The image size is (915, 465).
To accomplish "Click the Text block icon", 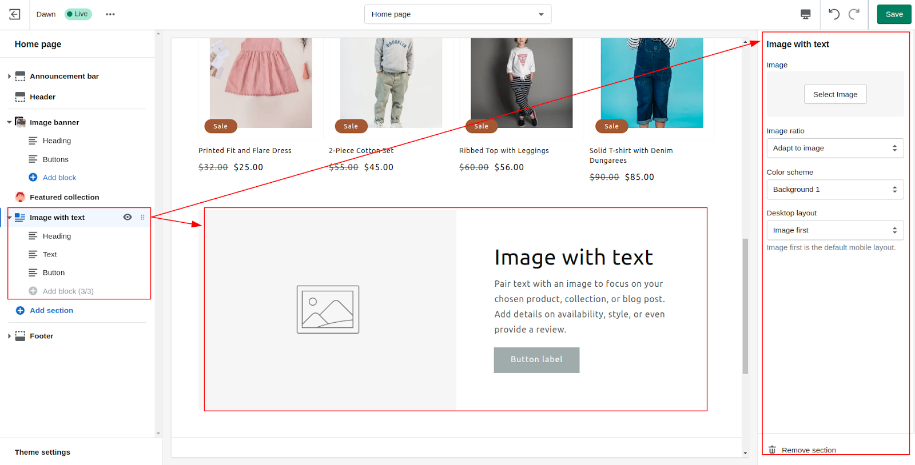I will coord(33,254).
